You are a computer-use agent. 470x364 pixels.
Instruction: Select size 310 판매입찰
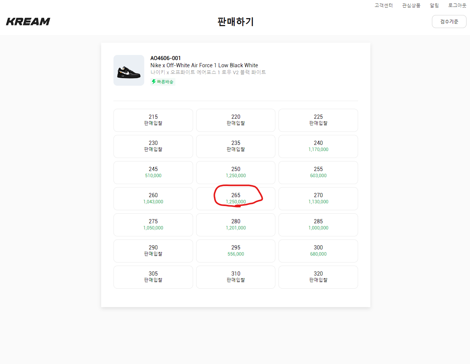click(236, 277)
